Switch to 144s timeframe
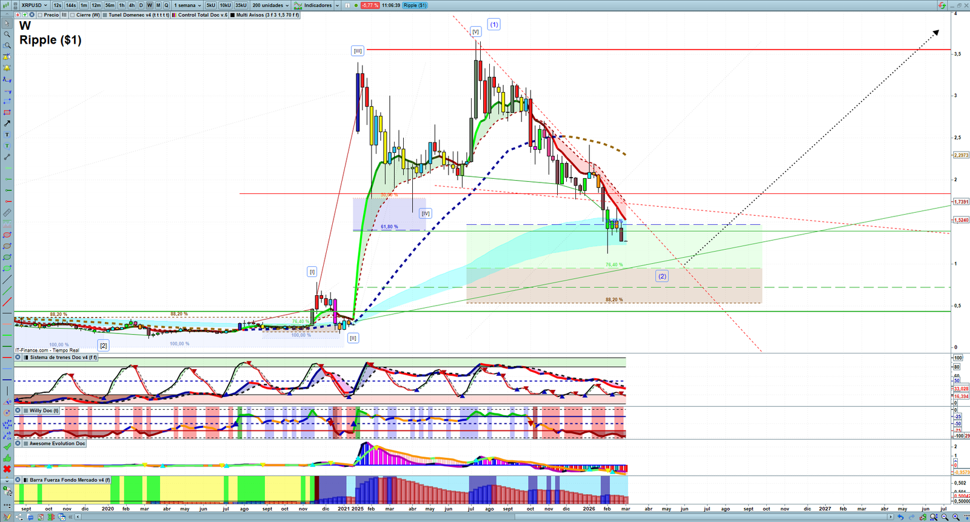Viewport: 970px width, 522px height. pyautogui.click(x=71, y=5)
